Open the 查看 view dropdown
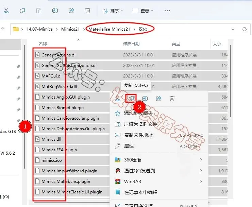 pos(142,11)
